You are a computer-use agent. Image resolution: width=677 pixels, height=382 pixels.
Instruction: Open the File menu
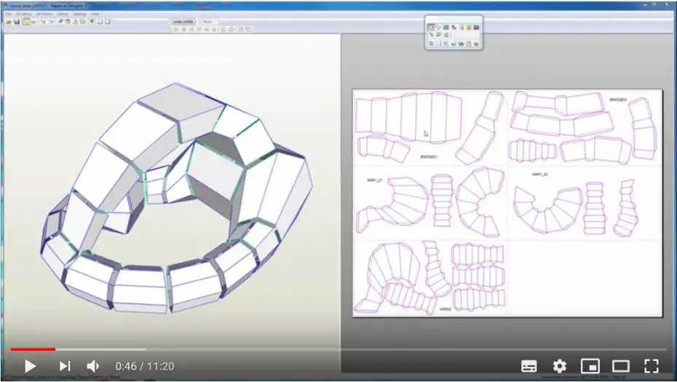8,15
